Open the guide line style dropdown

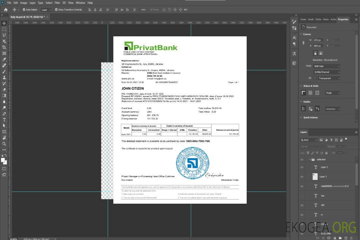point(332,109)
